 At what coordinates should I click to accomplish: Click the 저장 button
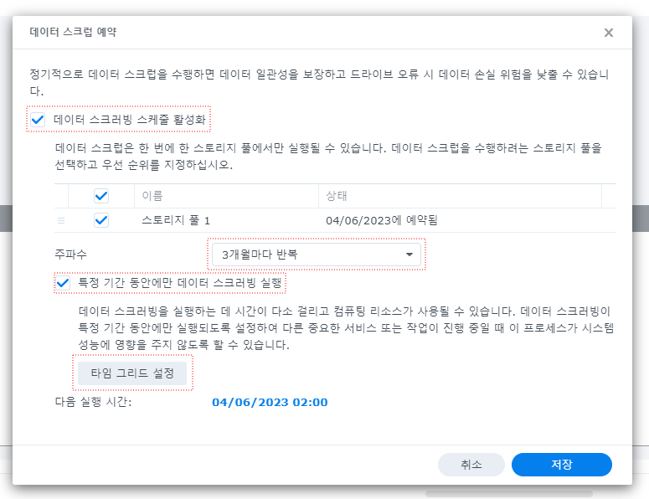(562, 464)
